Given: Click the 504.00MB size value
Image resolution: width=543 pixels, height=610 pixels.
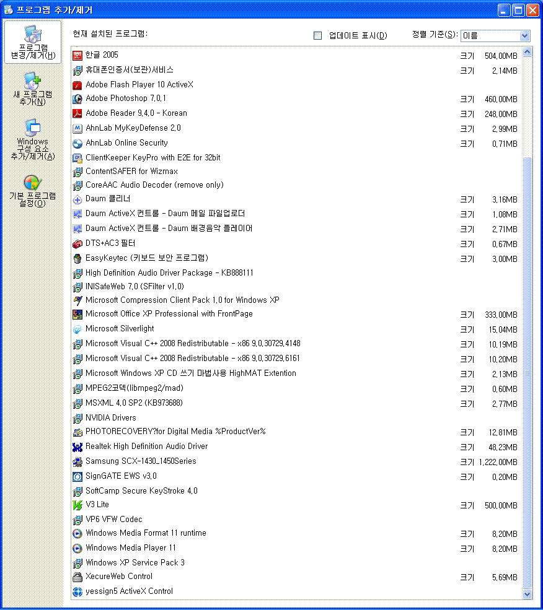Looking at the screenshot, I should (x=501, y=56).
